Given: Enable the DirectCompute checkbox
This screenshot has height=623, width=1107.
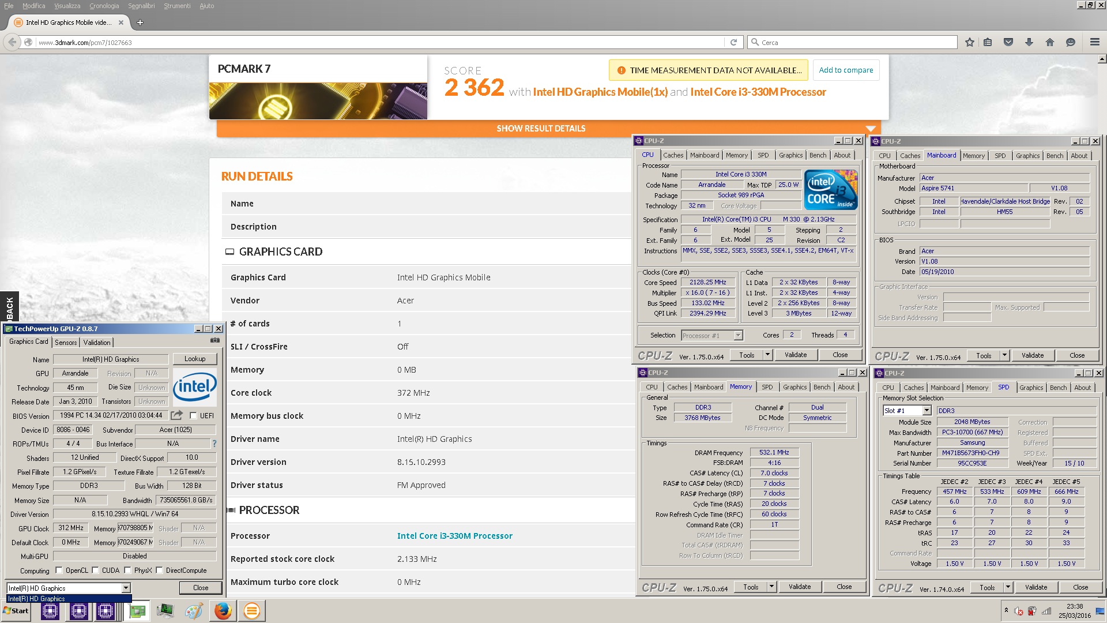Looking at the screenshot, I should point(159,571).
